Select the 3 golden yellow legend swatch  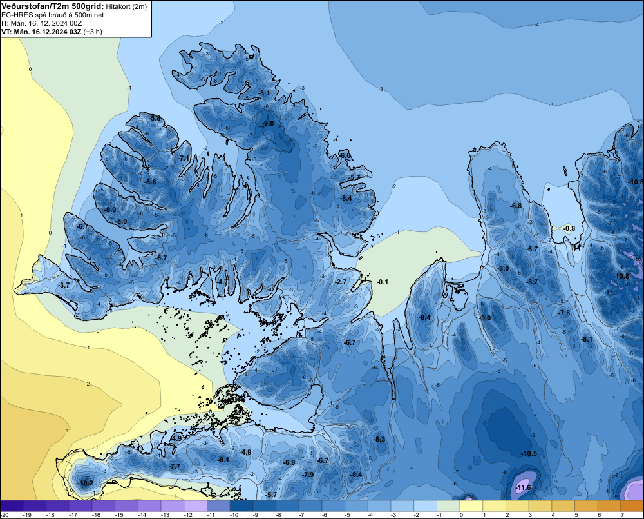tap(540, 505)
